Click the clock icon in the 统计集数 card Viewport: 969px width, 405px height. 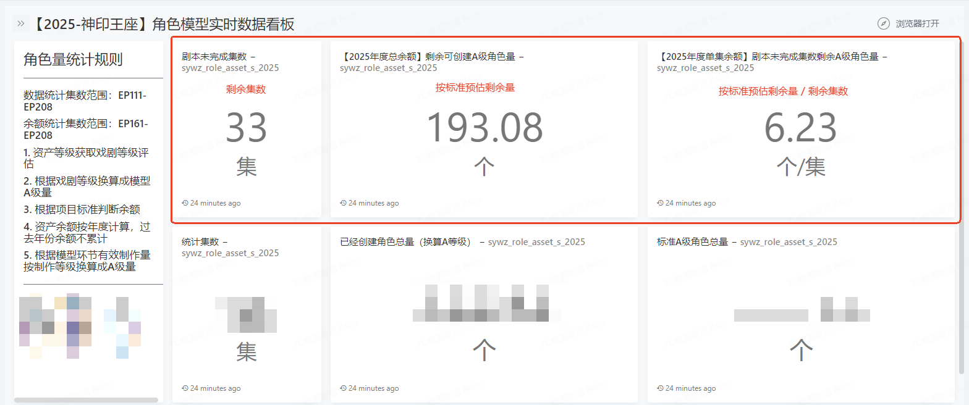click(185, 388)
